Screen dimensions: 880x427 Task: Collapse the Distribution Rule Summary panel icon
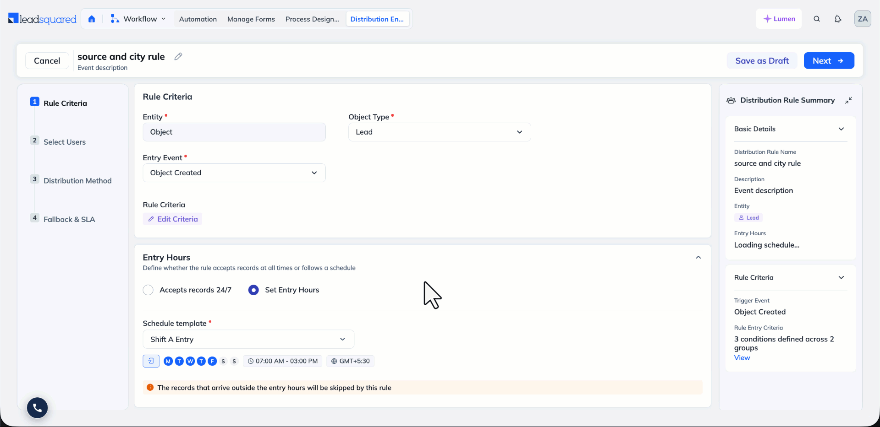click(849, 100)
